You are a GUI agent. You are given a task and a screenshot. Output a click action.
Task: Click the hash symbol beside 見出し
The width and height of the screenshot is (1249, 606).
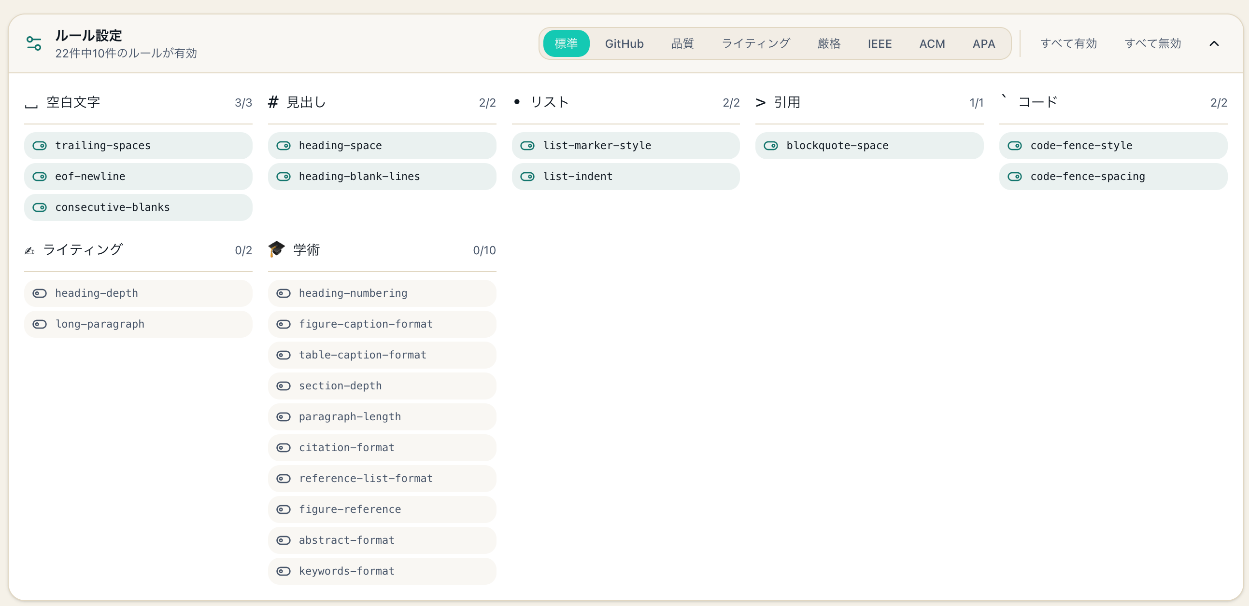click(x=273, y=102)
